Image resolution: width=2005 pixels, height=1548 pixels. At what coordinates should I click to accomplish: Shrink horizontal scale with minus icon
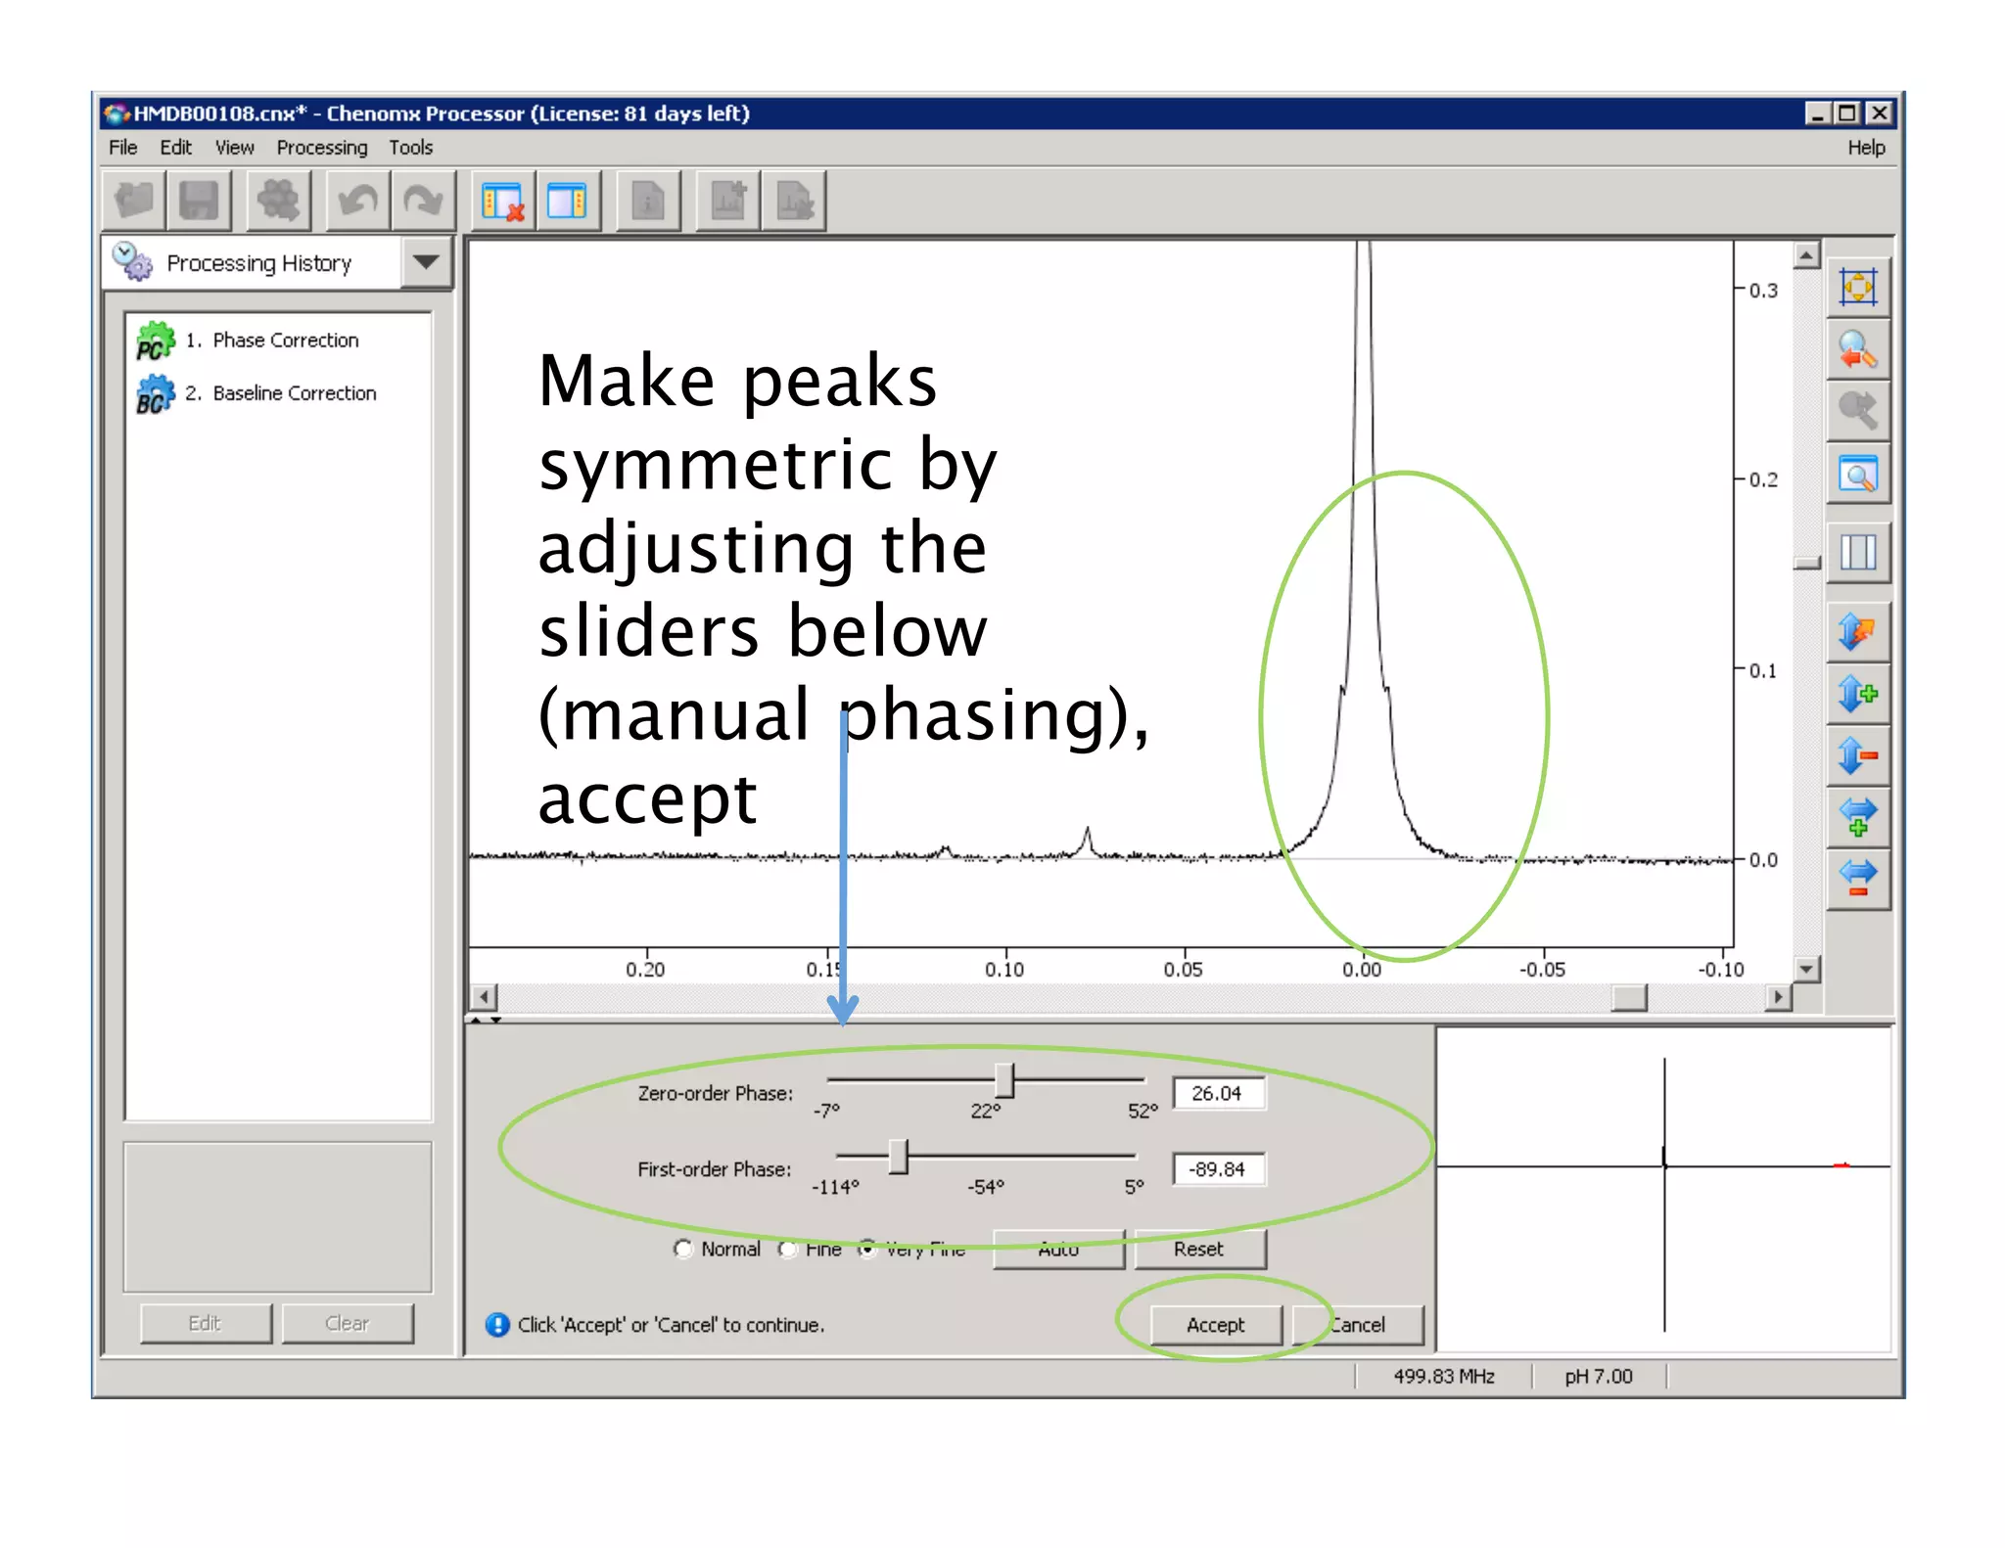(x=1857, y=879)
